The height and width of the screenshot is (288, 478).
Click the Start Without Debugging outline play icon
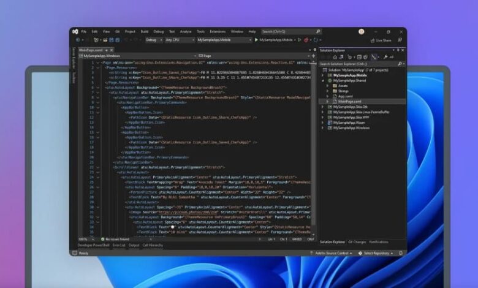[299, 40]
